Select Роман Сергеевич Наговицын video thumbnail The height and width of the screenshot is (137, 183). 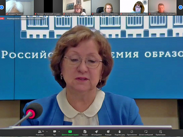click(x=162, y=8)
